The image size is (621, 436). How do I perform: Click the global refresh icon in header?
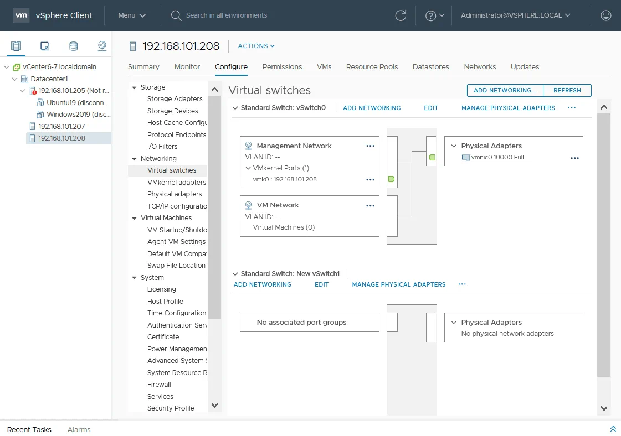[401, 15]
